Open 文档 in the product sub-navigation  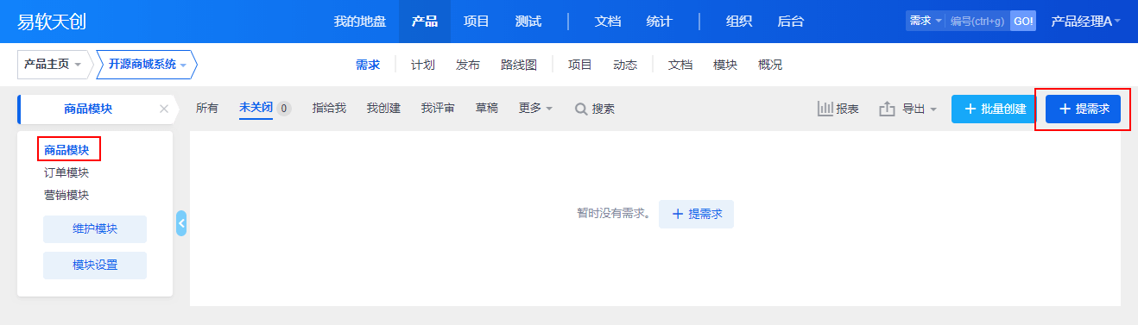[680, 65]
